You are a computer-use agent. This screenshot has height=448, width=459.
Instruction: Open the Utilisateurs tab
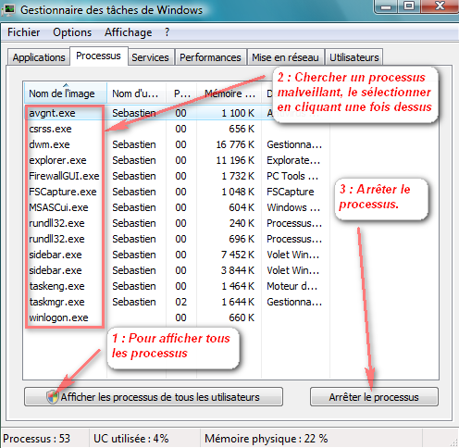[x=354, y=57]
